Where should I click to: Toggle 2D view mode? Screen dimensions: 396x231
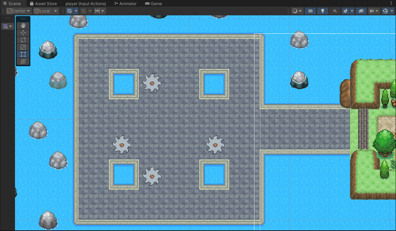tap(310, 11)
